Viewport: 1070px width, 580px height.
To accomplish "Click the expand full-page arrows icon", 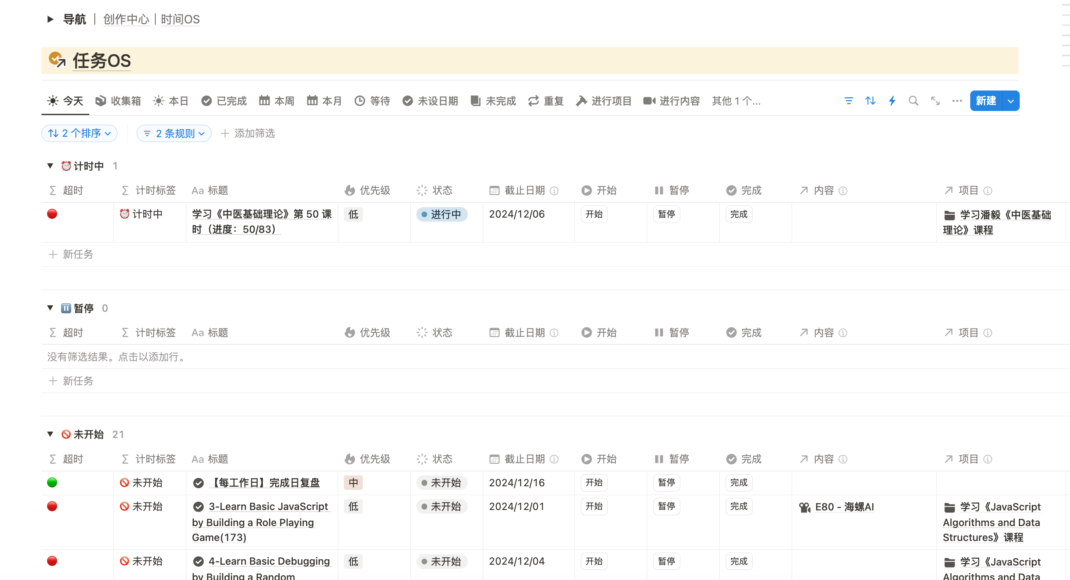I will 935,101.
